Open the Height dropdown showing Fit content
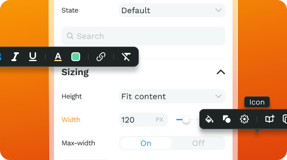 [x=172, y=96]
